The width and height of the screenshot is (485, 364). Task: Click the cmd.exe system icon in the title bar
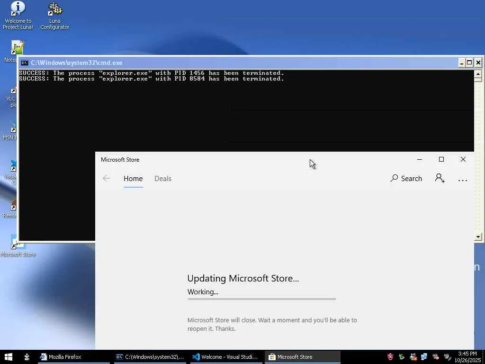24,63
